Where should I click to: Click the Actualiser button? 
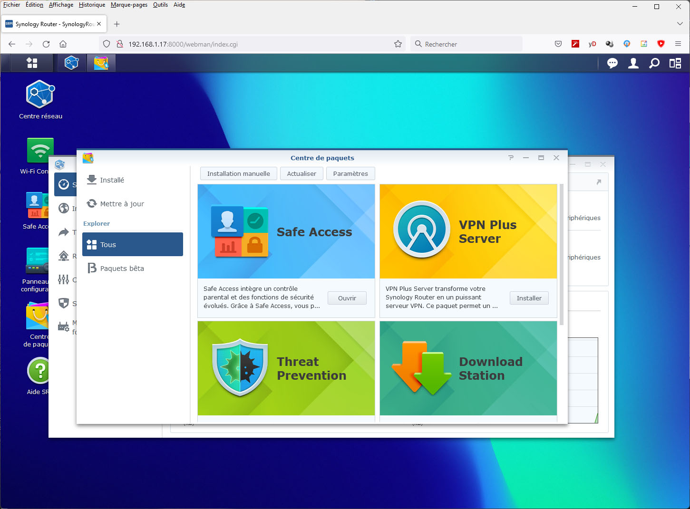point(301,173)
